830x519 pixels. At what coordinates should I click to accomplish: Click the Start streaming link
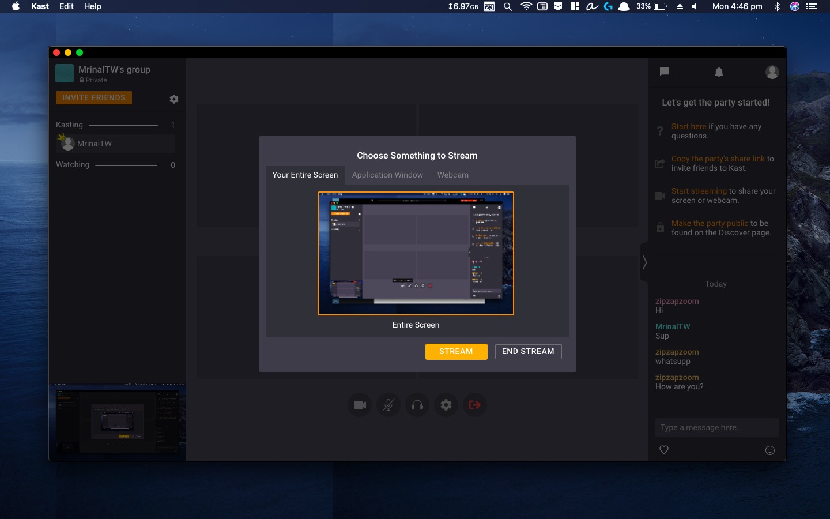[x=699, y=191]
